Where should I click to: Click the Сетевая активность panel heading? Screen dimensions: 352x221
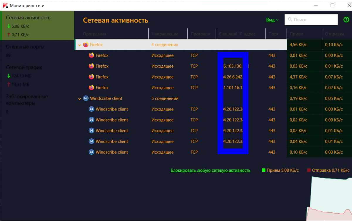tap(116, 20)
